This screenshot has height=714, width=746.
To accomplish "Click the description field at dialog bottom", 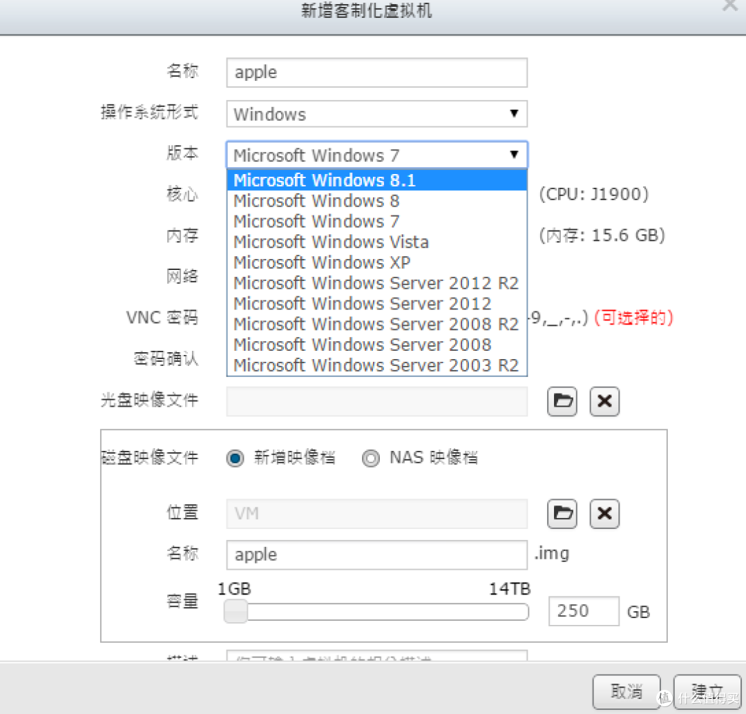I will [377, 655].
